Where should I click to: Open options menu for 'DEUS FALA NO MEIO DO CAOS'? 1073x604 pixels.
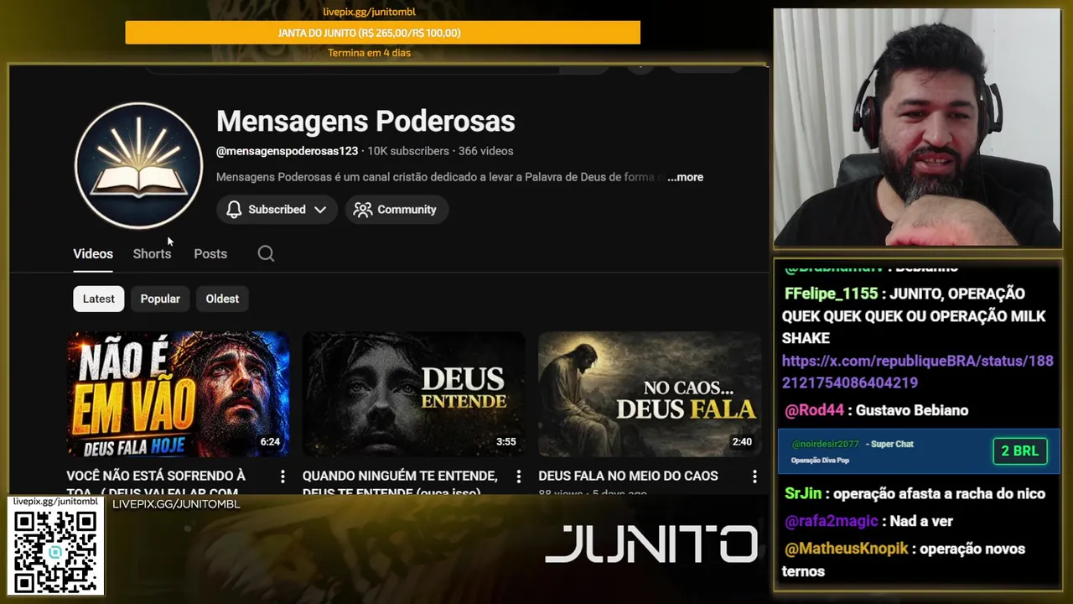[754, 476]
